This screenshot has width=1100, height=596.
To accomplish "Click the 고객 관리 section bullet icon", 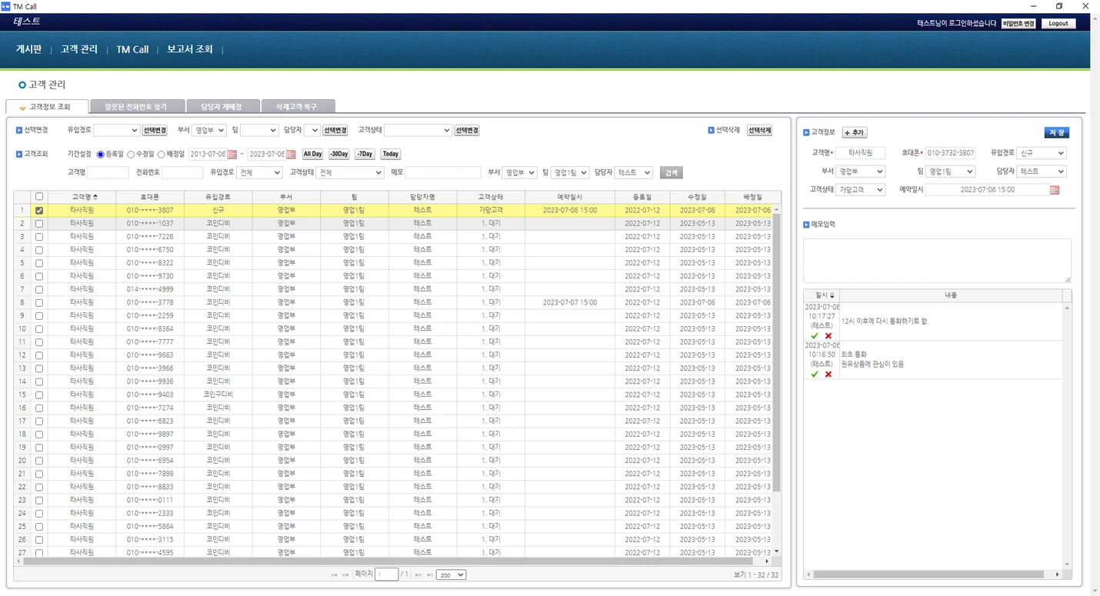I will (x=22, y=85).
